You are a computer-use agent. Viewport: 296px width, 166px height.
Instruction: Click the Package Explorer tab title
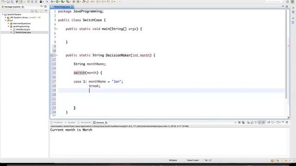12,7
